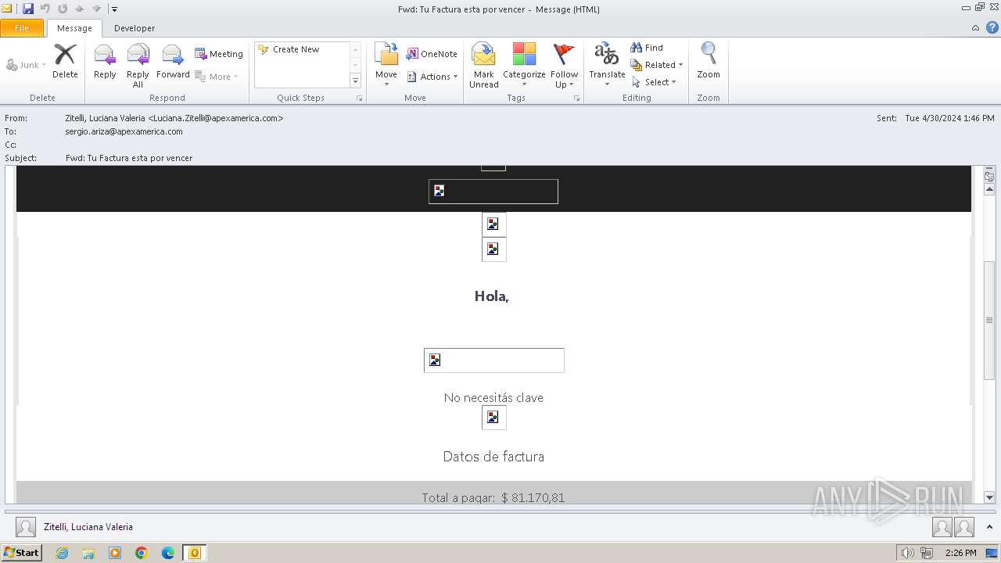The width and height of the screenshot is (1001, 563).
Task: Switch to the Message tab
Action: [x=74, y=28]
